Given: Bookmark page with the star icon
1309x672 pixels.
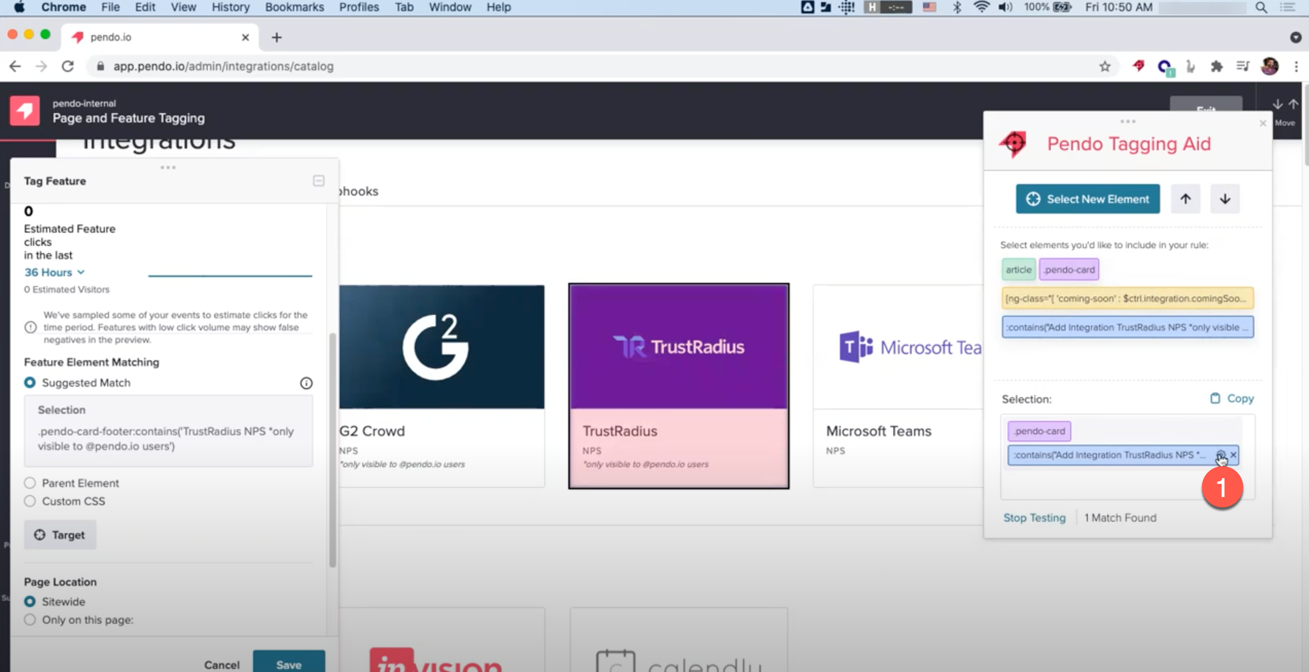Looking at the screenshot, I should tap(1105, 66).
